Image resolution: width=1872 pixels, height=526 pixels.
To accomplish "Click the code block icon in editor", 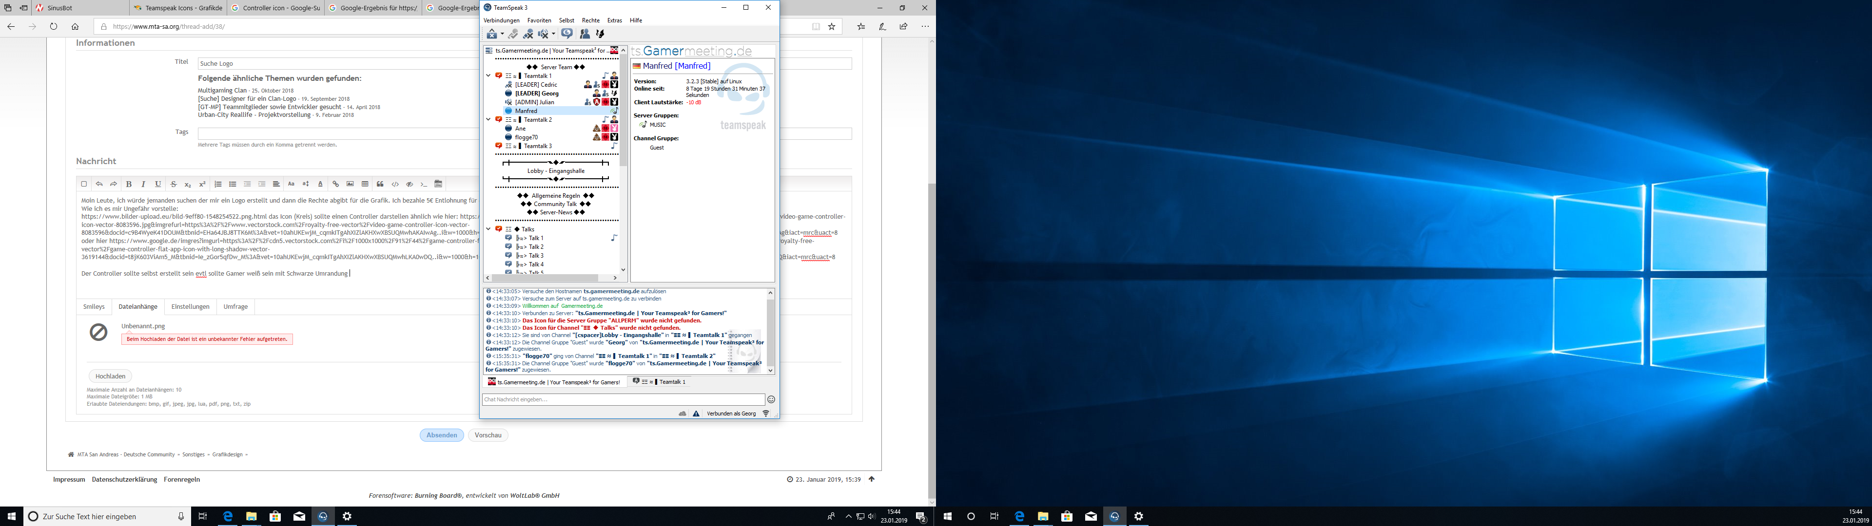I will click(x=395, y=185).
